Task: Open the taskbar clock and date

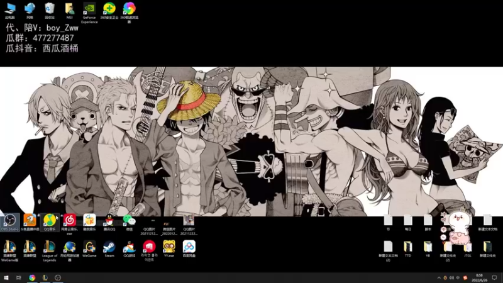Action: click(x=479, y=278)
